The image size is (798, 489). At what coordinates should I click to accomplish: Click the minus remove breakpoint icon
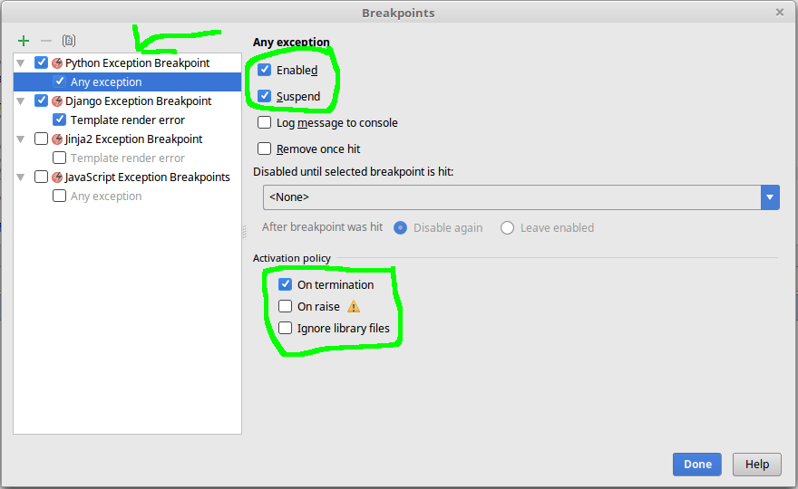pyautogui.click(x=46, y=41)
